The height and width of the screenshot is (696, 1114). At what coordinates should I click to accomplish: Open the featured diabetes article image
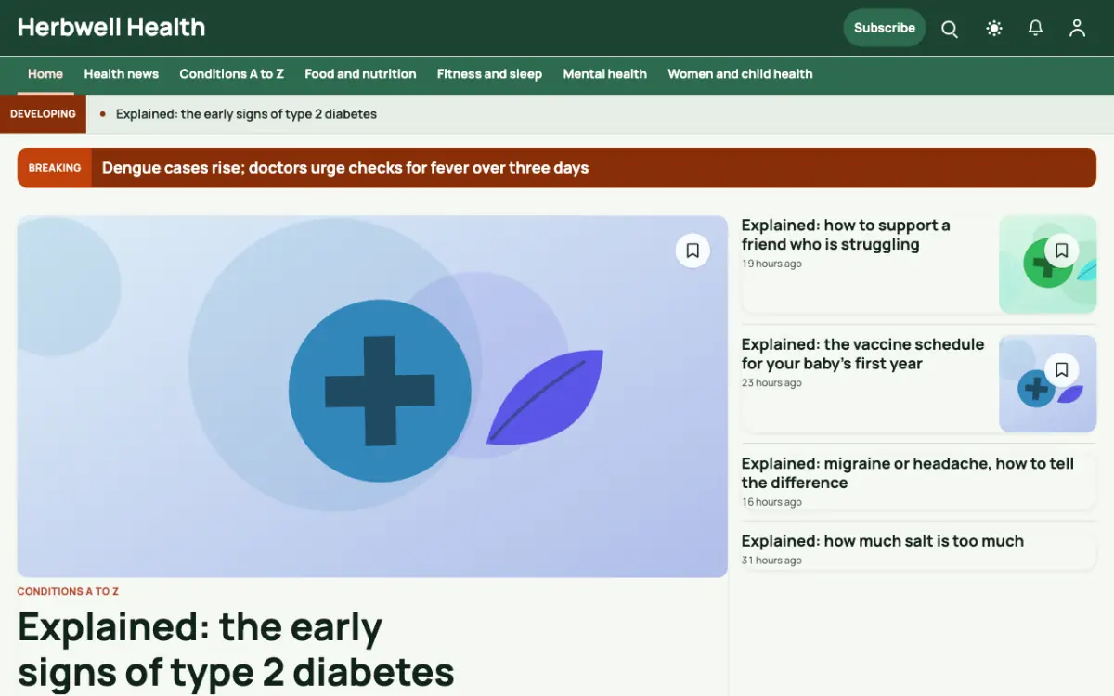point(372,397)
